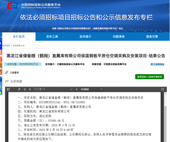Open the 发布工具 tab
This screenshot has height=142, width=170.
[x=52, y=37]
